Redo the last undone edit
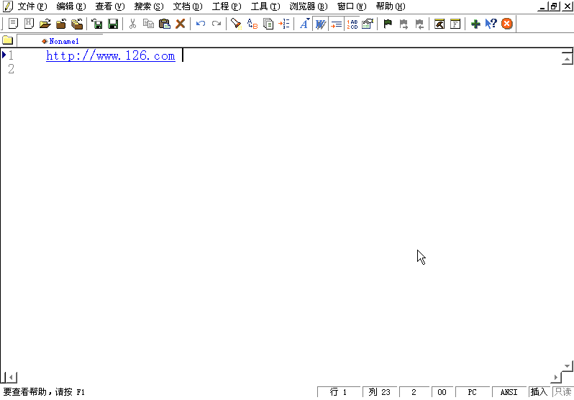Image resolution: width=574 pixels, height=400 pixels. [x=217, y=24]
